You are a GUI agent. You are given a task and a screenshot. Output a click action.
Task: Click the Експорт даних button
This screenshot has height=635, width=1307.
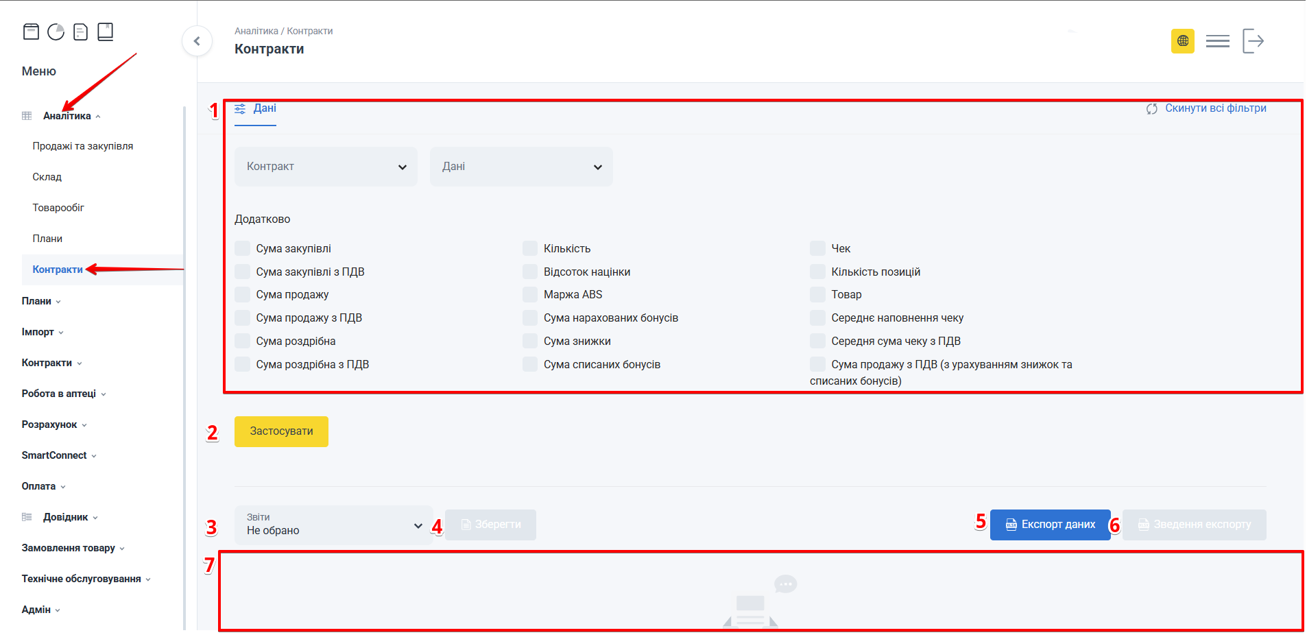pos(1050,525)
